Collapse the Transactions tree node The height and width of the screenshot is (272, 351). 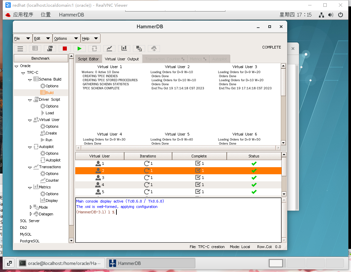[x=30, y=167]
